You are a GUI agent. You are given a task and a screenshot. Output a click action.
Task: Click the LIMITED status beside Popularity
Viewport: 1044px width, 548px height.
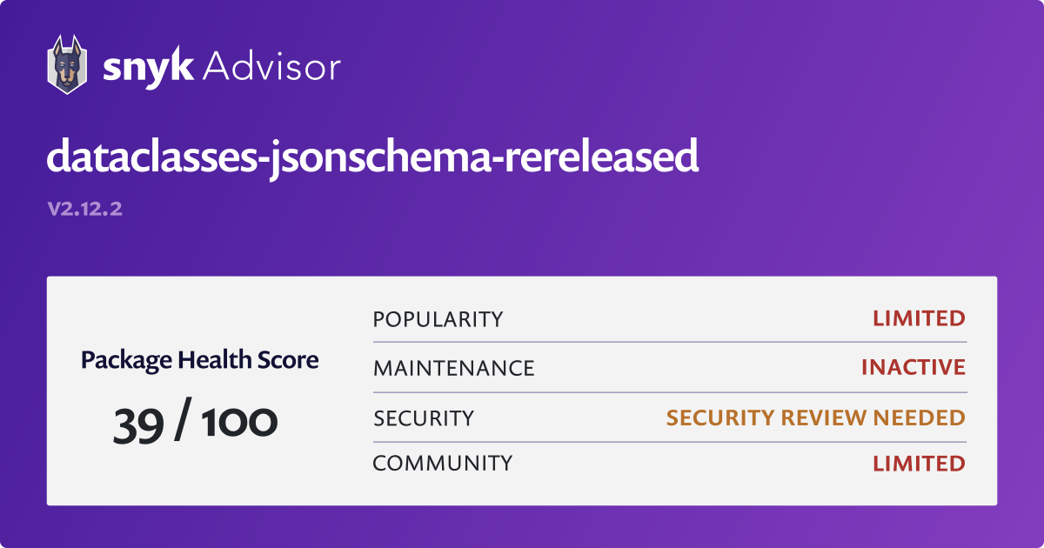919,318
